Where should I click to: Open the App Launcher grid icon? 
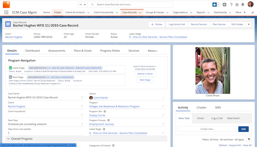point(6,12)
